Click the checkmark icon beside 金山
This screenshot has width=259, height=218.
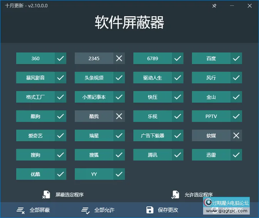click(x=236, y=97)
